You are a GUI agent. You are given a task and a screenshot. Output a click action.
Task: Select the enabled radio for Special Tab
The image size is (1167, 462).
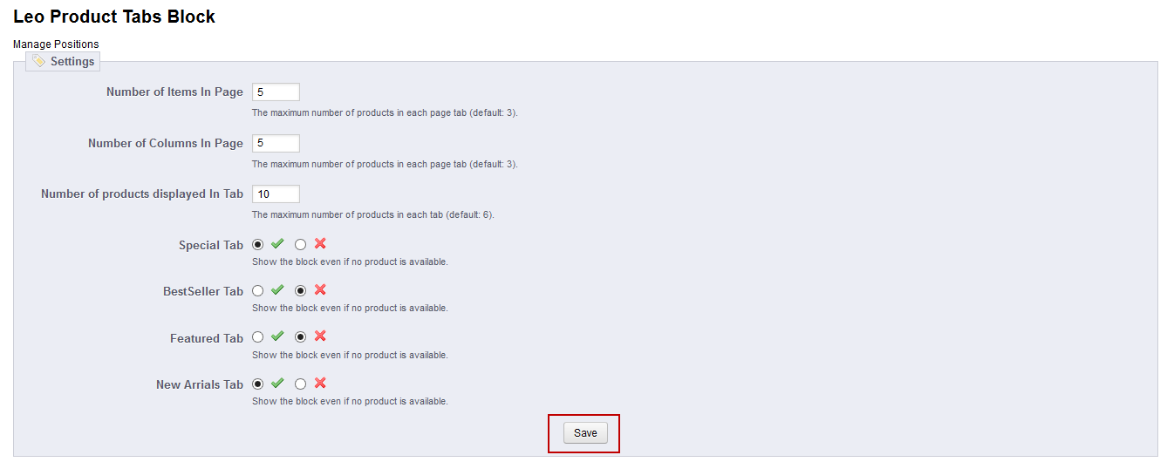tap(257, 245)
